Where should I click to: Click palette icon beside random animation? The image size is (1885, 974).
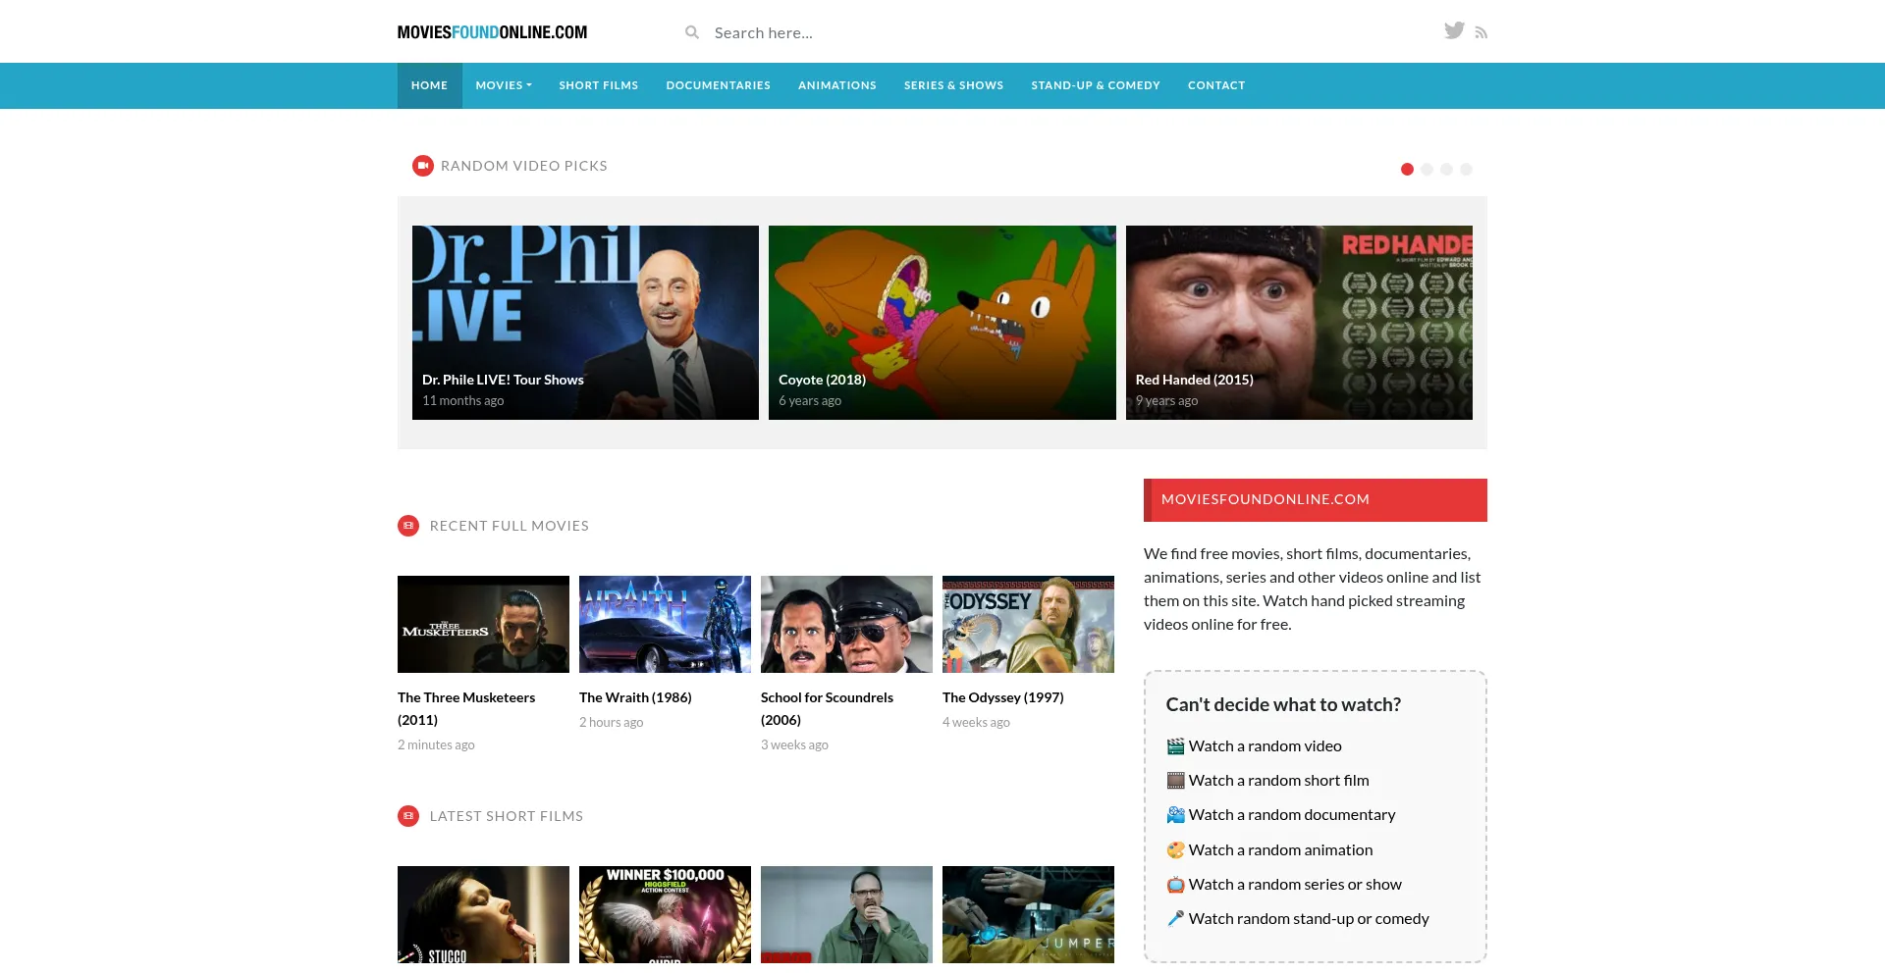(1175, 850)
